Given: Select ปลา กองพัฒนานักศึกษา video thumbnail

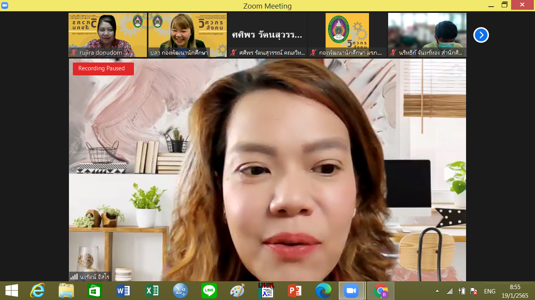Looking at the screenshot, I should click(188, 35).
